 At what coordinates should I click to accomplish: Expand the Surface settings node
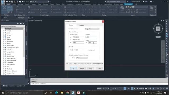click(4, 35)
